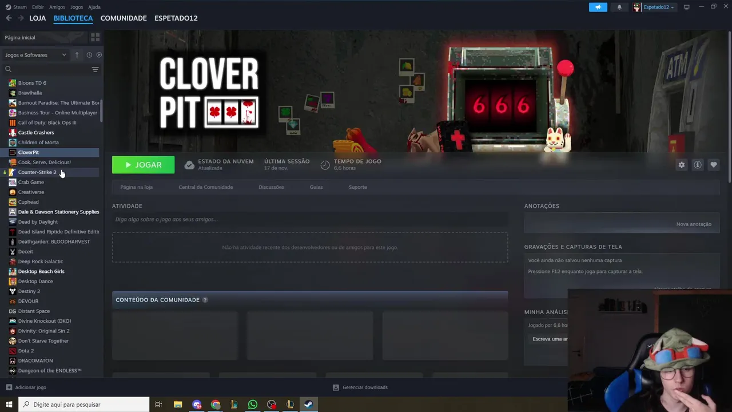This screenshot has height=412, width=732.
Task: Open the Exibir menu
Action: pyautogui.click(x=38, y=7)
